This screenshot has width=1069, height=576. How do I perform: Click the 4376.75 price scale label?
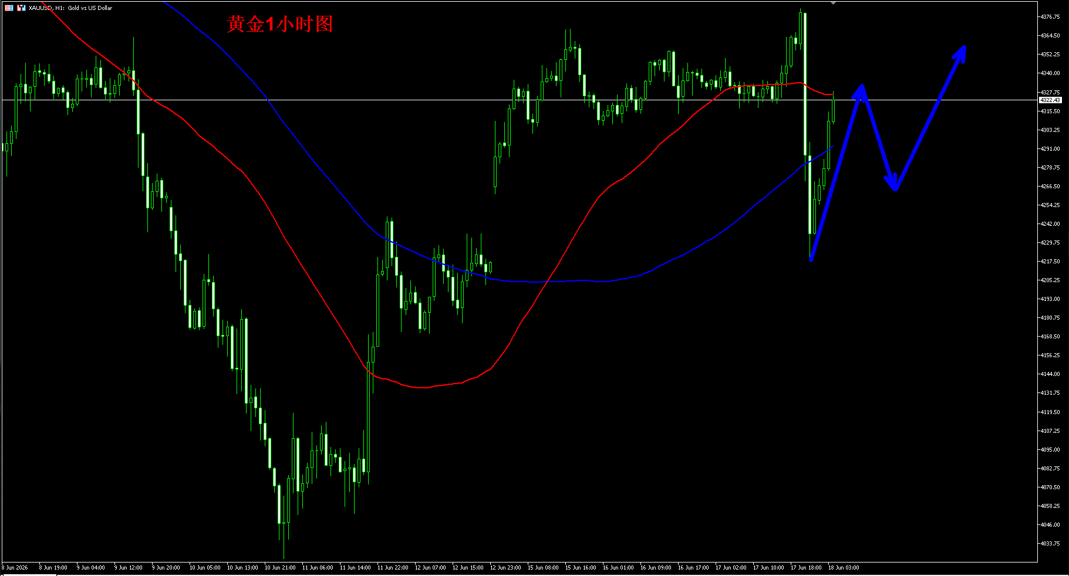[1050, 17]
